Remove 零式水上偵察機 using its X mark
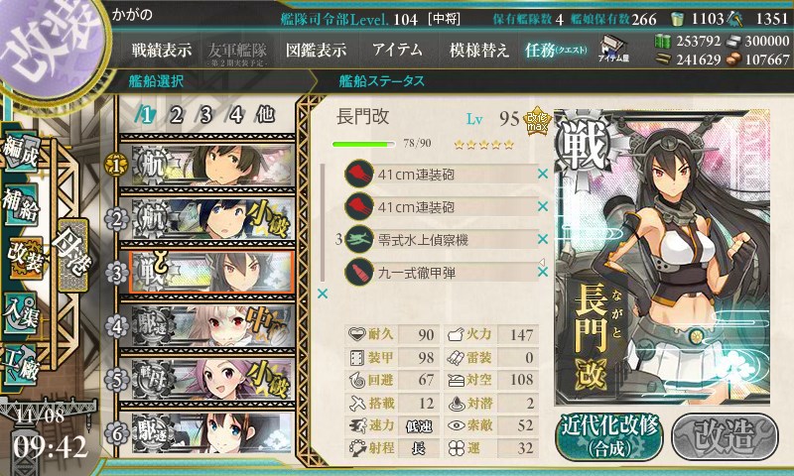794x476 pixels. 543,239
